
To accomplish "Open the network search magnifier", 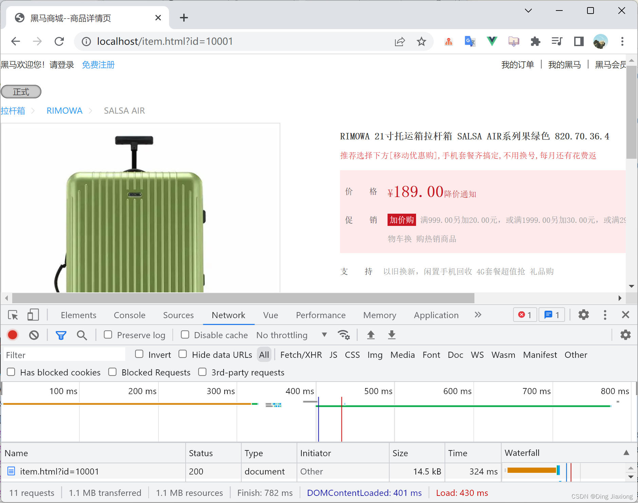I will (82, 335).
